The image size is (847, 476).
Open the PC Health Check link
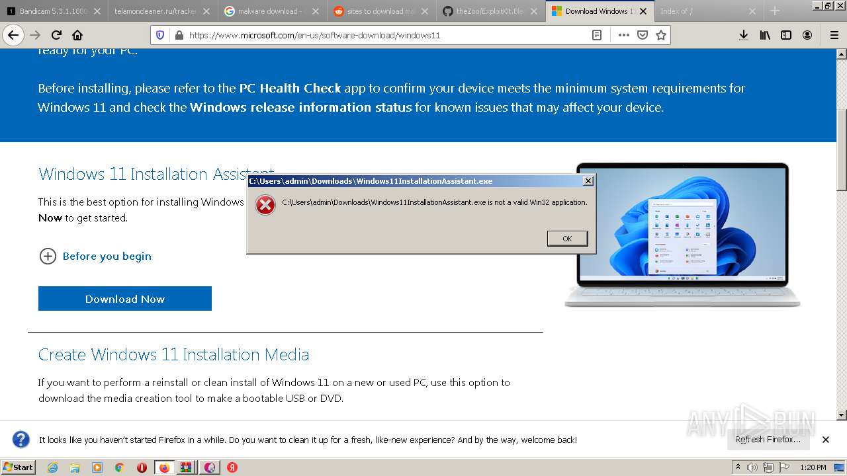pyautogui.click(x=290, y=88)
